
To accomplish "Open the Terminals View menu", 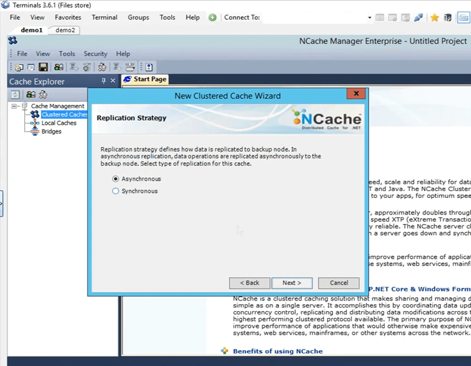I will coord(38,17).
